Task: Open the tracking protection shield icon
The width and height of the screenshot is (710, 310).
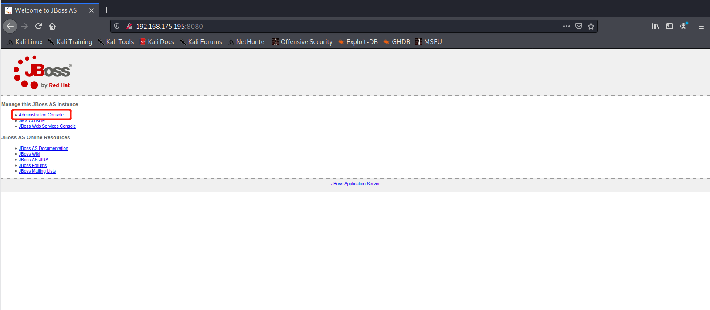Action: tap(117, 26)
